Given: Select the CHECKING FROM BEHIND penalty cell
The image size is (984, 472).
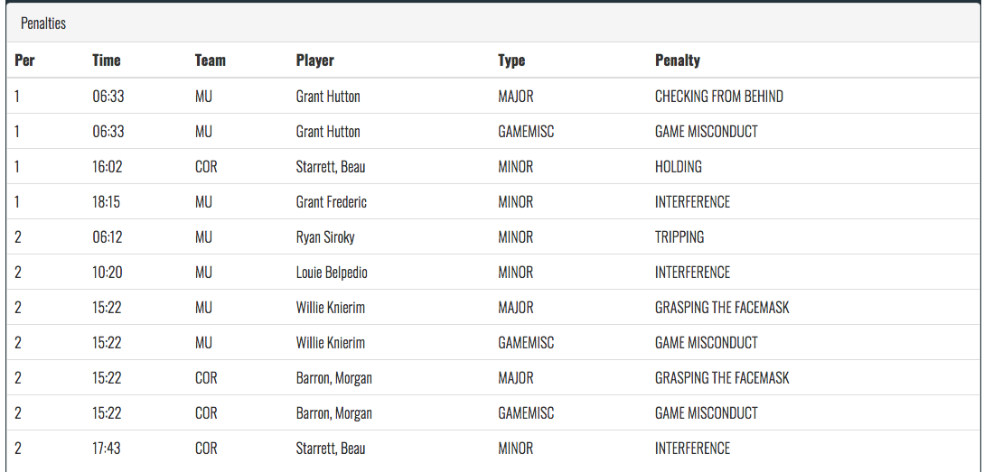Looking at the screenshot, I should coord(719,97).
